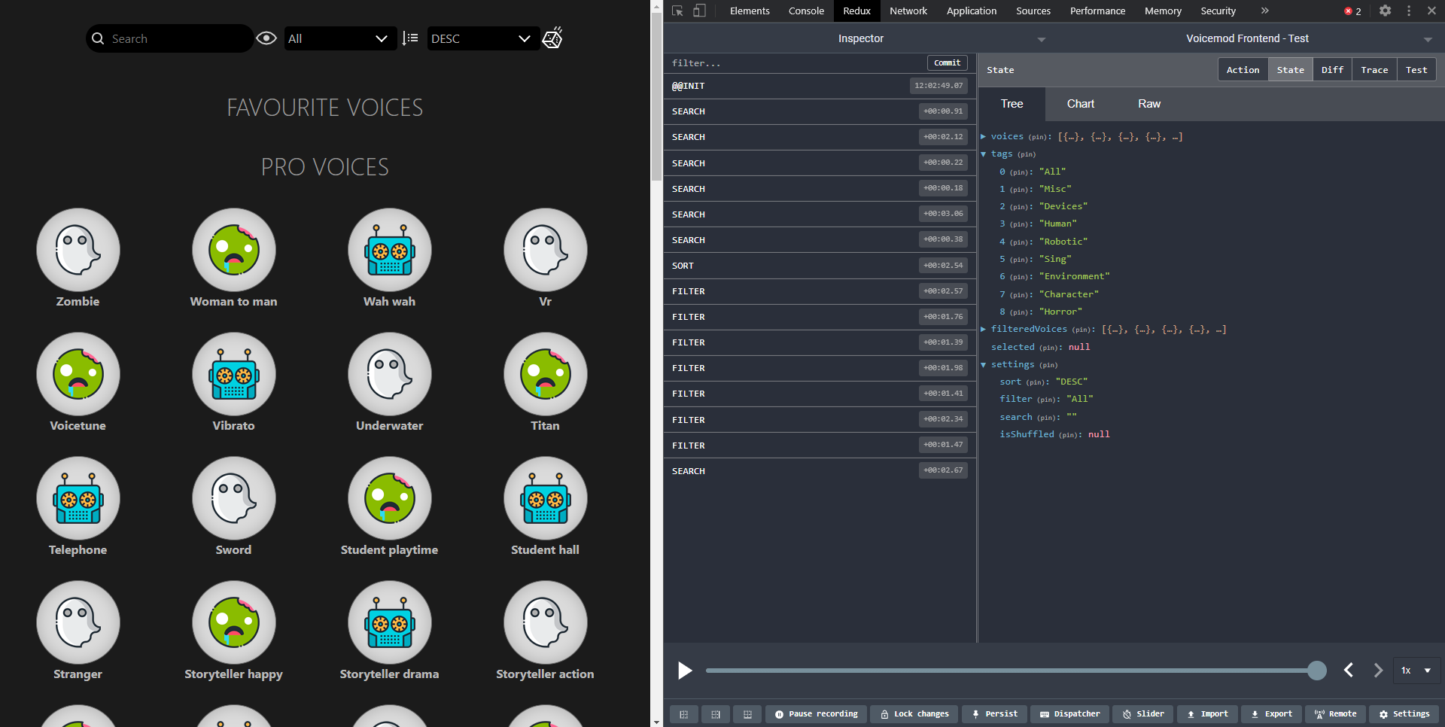Toggle Lock changes in Redux
Image resolution: width=1445 pixels, height=727 pixels.
pyautogui.click(x=914, y=714)
